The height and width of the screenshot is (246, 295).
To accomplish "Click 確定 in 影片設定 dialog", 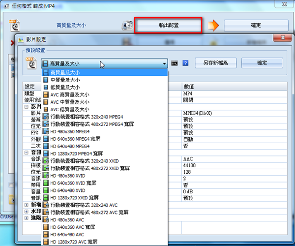I will tap(262, 63).
